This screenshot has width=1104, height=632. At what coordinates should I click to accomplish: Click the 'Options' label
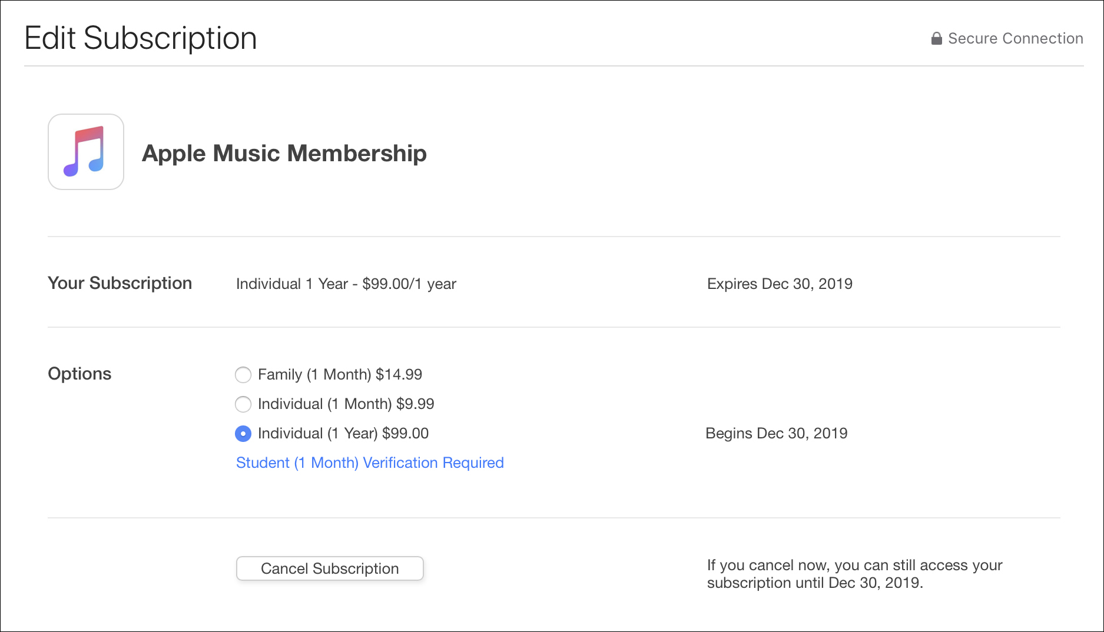[79, 374]
